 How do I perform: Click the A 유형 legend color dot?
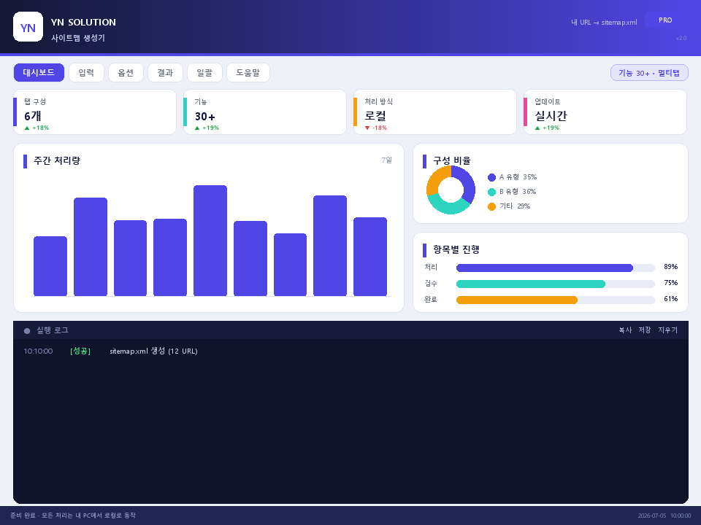click(x=491, y=177)
